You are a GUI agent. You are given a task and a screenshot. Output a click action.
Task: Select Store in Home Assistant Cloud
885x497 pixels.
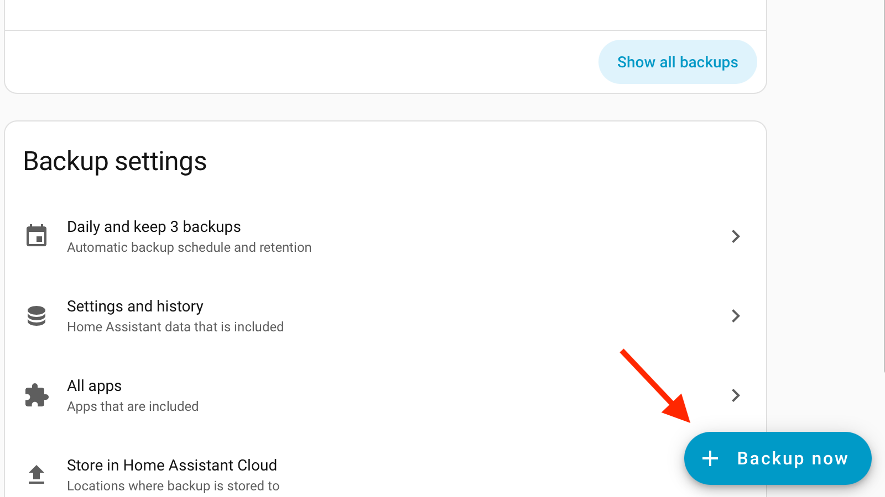(171, 466)
